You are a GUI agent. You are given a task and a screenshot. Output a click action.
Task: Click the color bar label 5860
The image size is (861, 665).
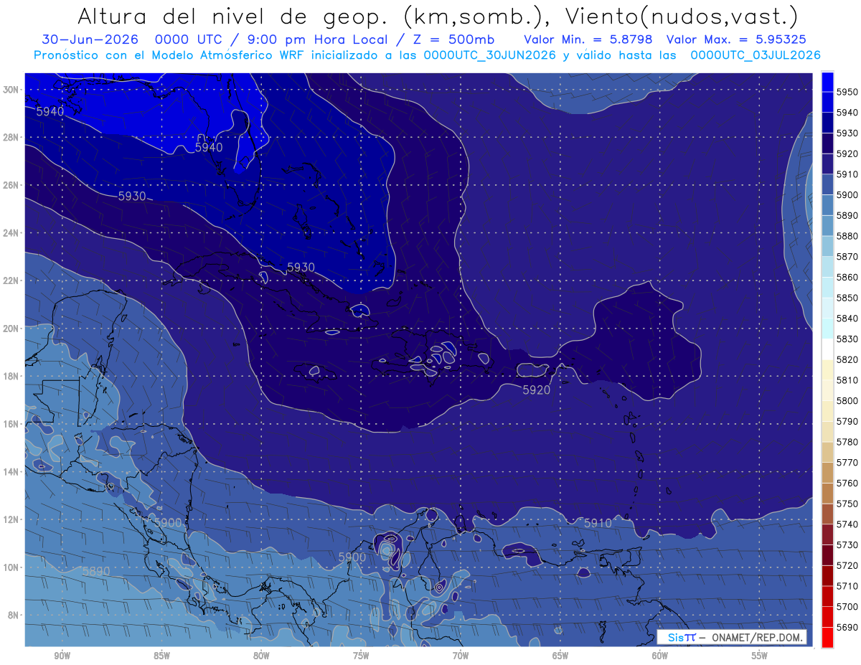847,277
